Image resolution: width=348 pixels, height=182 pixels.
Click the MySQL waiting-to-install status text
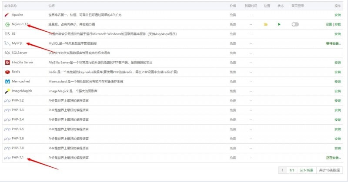click(333, 43)
